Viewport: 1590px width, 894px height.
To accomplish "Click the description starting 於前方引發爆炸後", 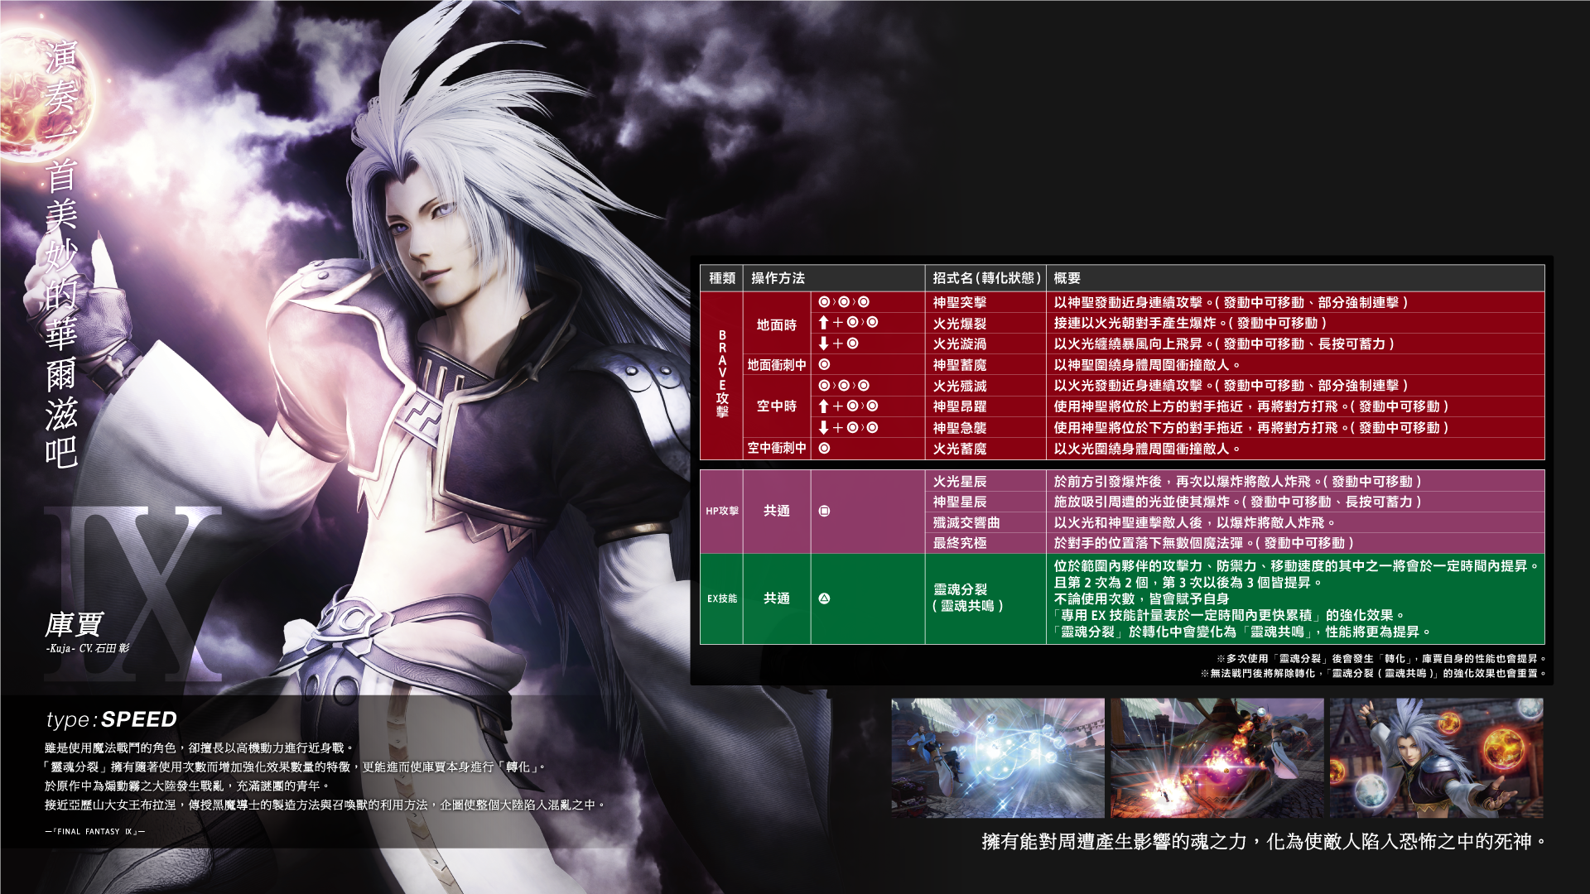I will 1237,481.
